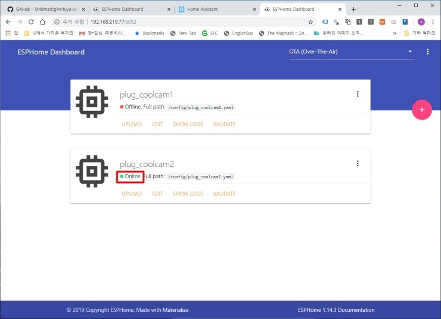Screen dimensions: 441x319
Task: Expand the hidden bookmarks chevron
Action: tap(395, 33)
